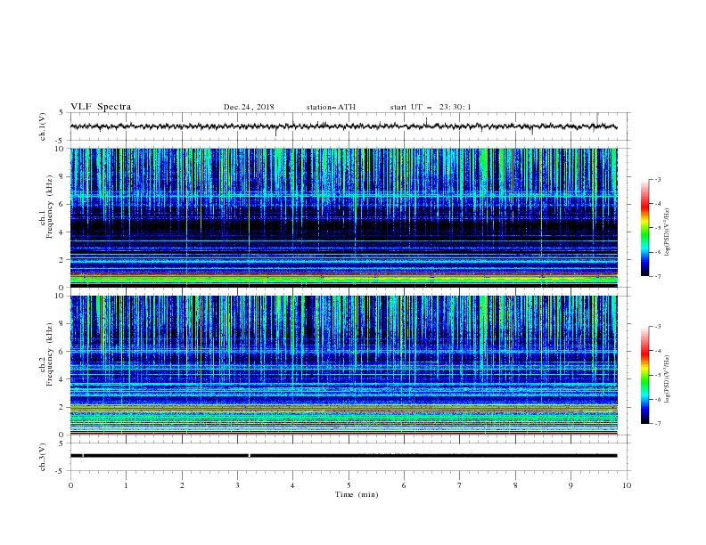Click the "-3" tick on ch.2 colorbar

pos(657,327)
